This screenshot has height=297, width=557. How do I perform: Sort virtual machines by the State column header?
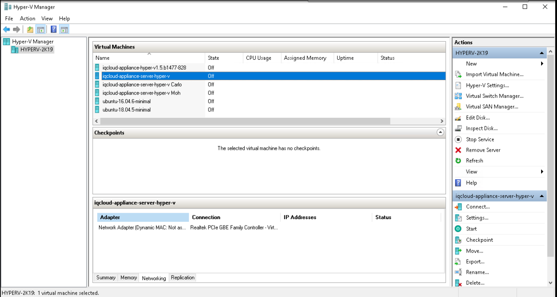pos(224,58)
